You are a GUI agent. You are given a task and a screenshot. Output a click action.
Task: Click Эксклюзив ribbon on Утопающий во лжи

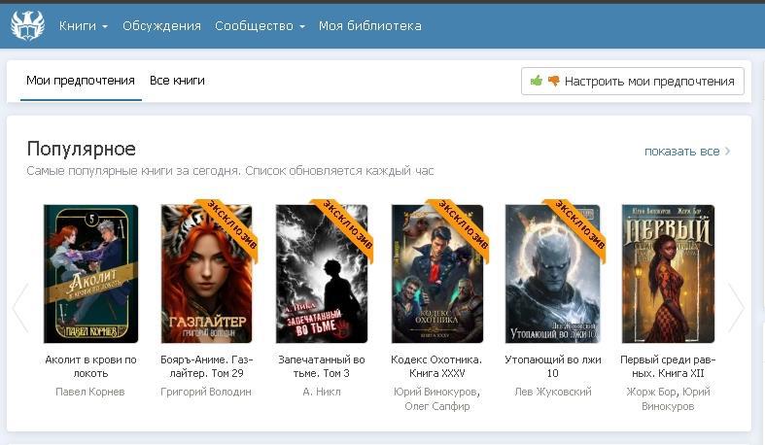click(579, 224)
